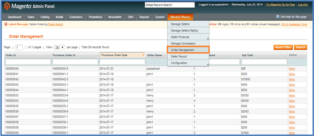Go to next page arrow icon

coord(26,48)
